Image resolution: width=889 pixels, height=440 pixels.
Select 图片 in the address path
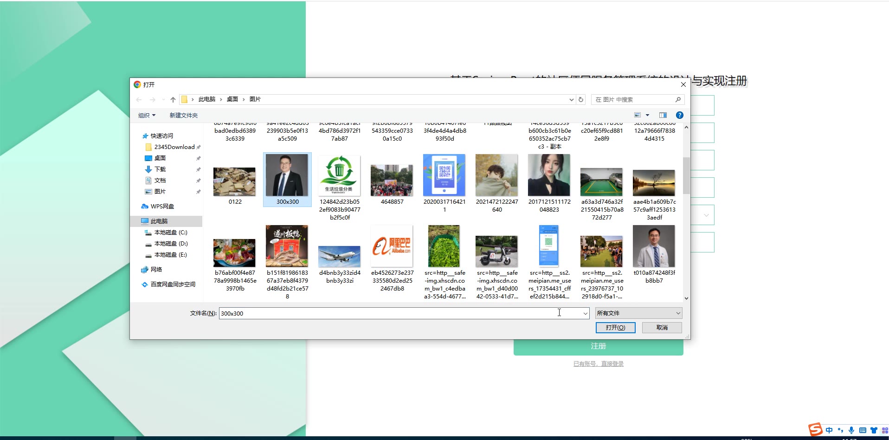[x=255, y=99]
